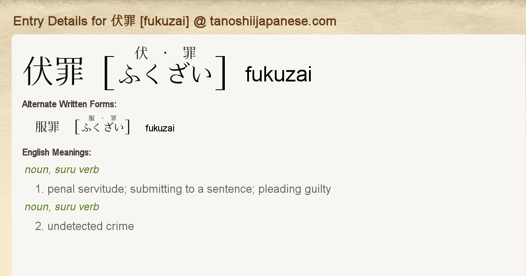526x276 pixels.
Task: Click the small 罪 furigana above the main reading
Action: click(x=189, y=53)
